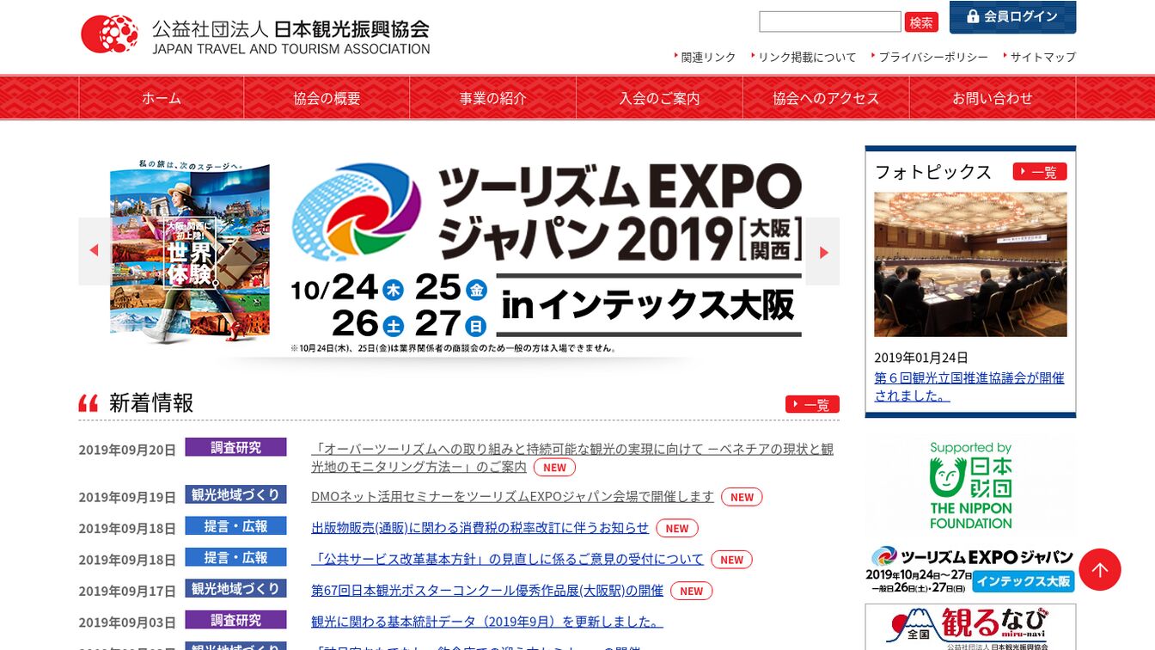Screen dimensions: 1155x650
Task: Click the red scroll-to-top arrow button
Action: 1100,569
